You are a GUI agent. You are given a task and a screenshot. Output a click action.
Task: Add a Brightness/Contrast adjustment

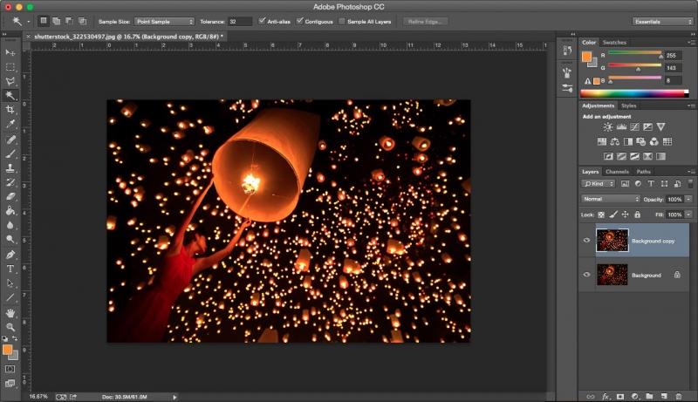(x=607, y=127)
